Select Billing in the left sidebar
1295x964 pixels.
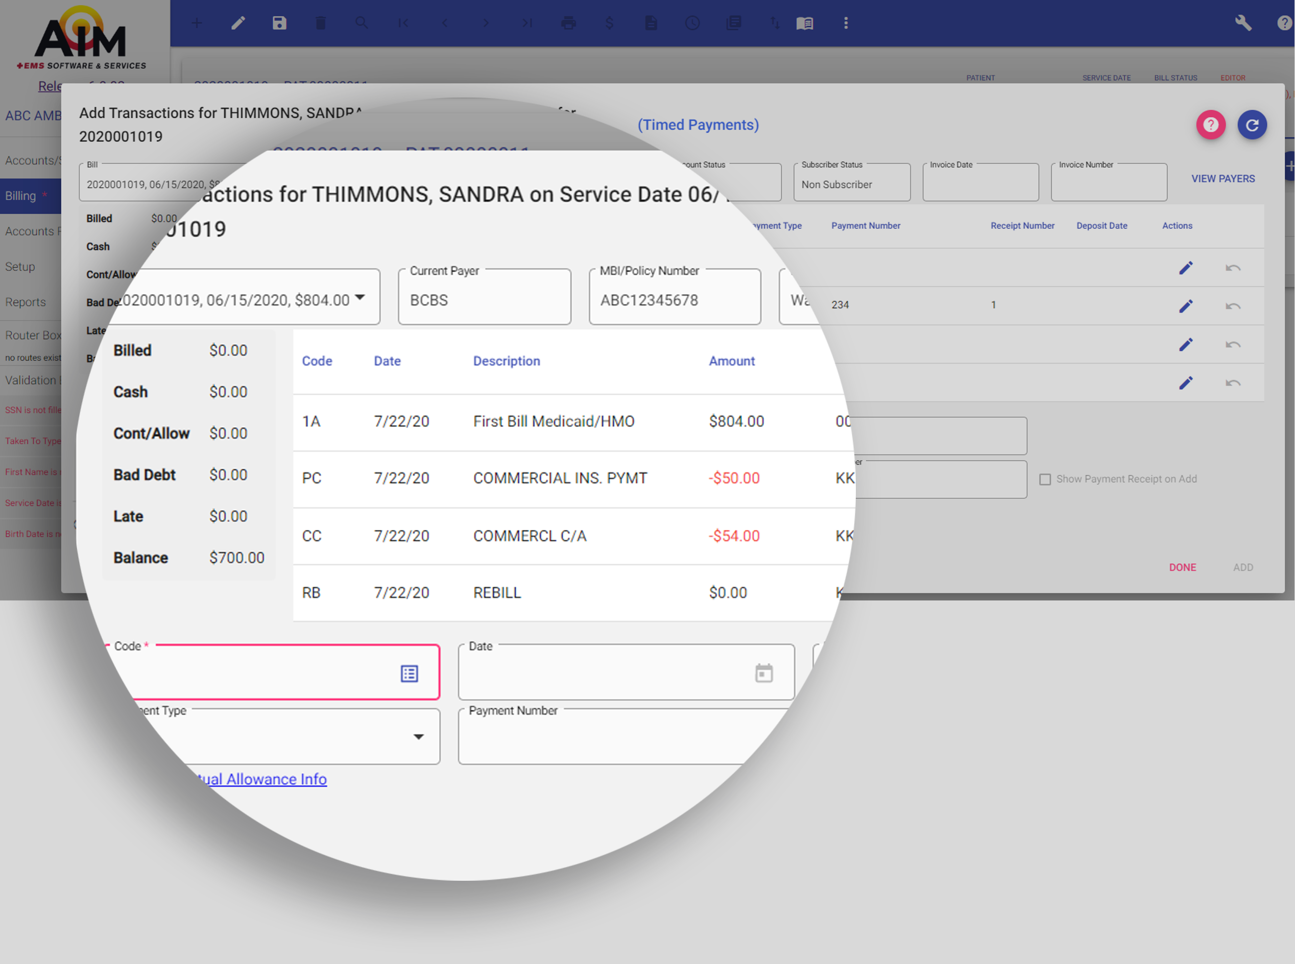coord(30,196)
